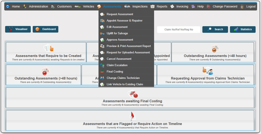
Task: Collapse the Assessments dropdown menu header
Action: (112, 6)
